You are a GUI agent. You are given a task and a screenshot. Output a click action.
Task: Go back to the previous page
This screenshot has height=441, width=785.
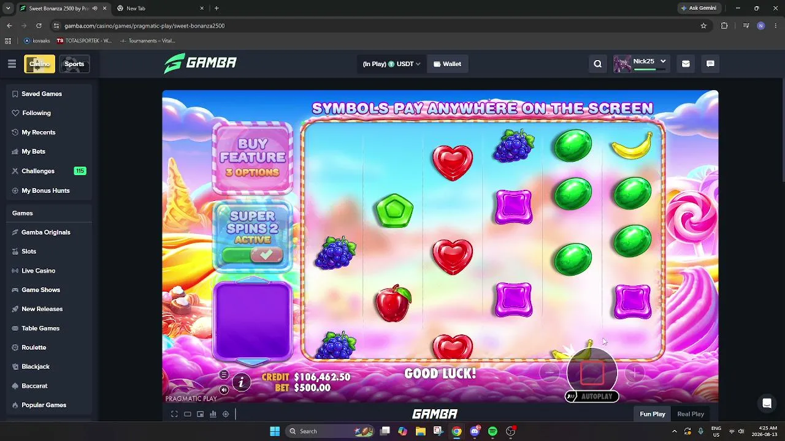9,26
